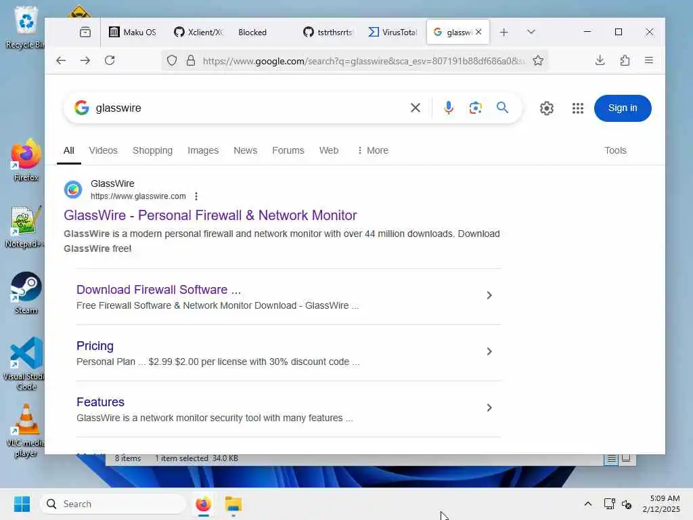Click the GlassWire favicon in the result

[73, 190]
